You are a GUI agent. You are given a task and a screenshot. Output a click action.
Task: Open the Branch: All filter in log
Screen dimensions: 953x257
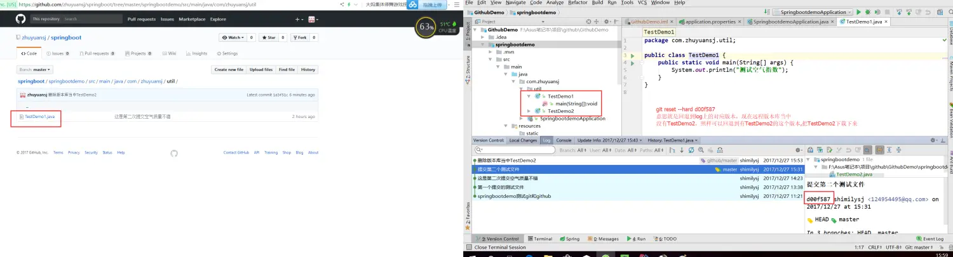tap(572, 150)
